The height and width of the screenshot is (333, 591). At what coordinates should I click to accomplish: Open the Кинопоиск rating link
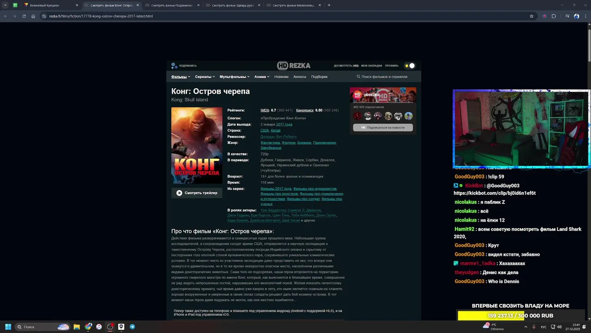(305, 111)
